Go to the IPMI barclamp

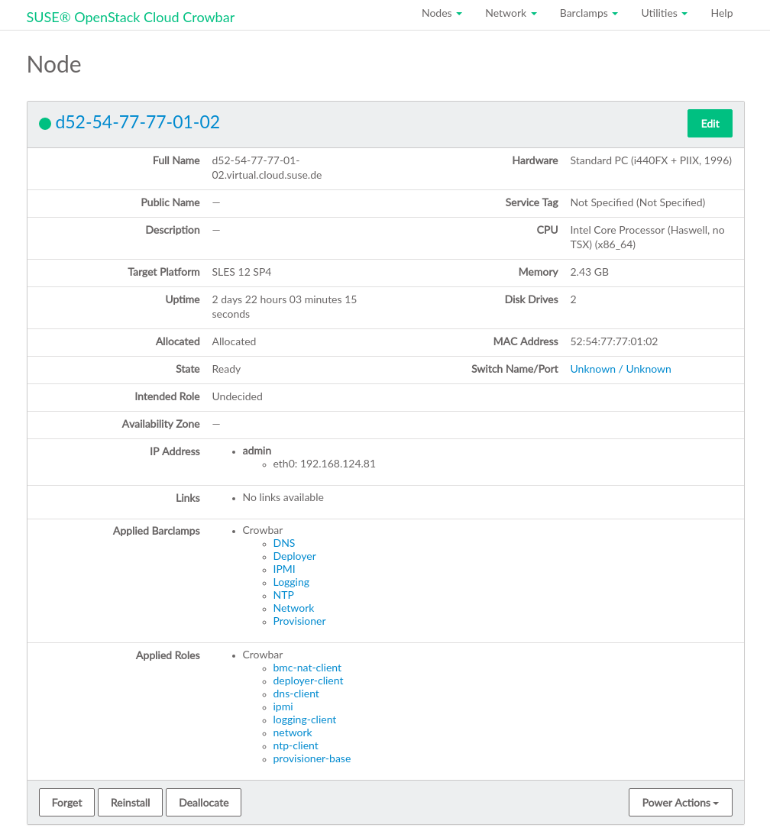[284, 569]
